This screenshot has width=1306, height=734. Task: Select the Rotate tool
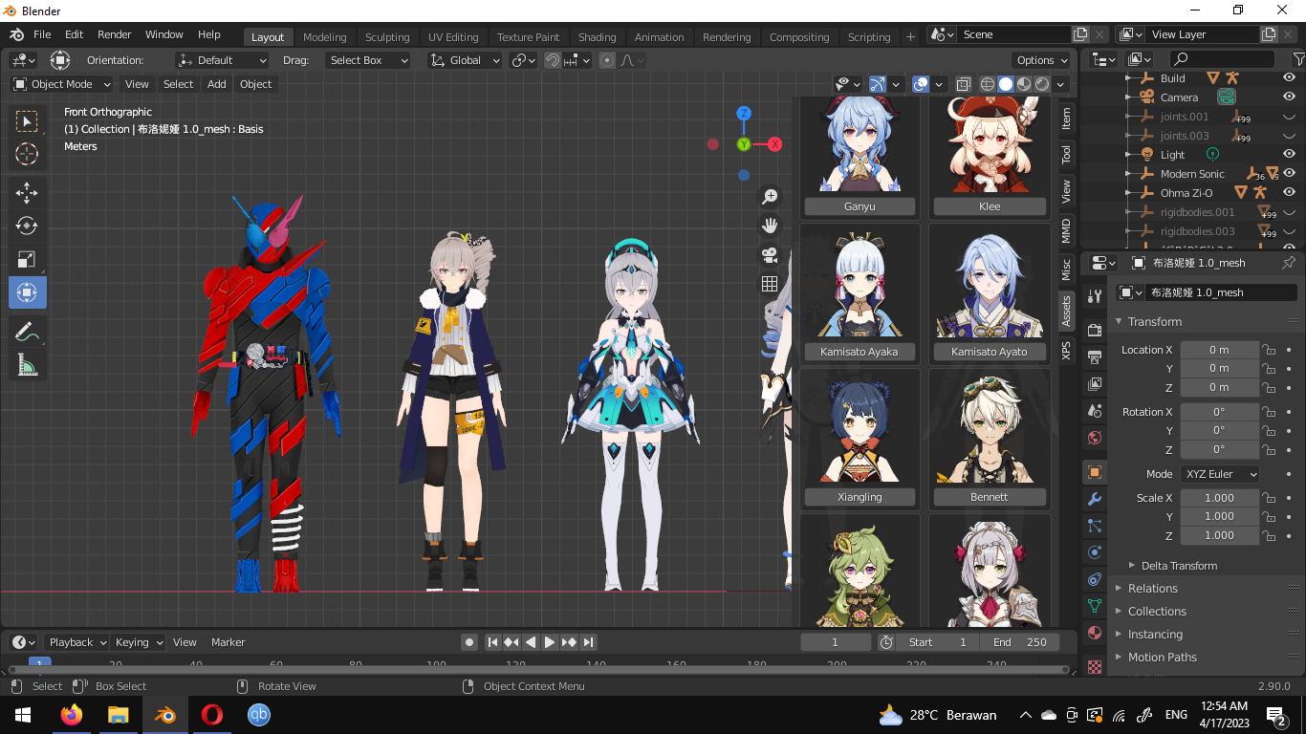27,226
